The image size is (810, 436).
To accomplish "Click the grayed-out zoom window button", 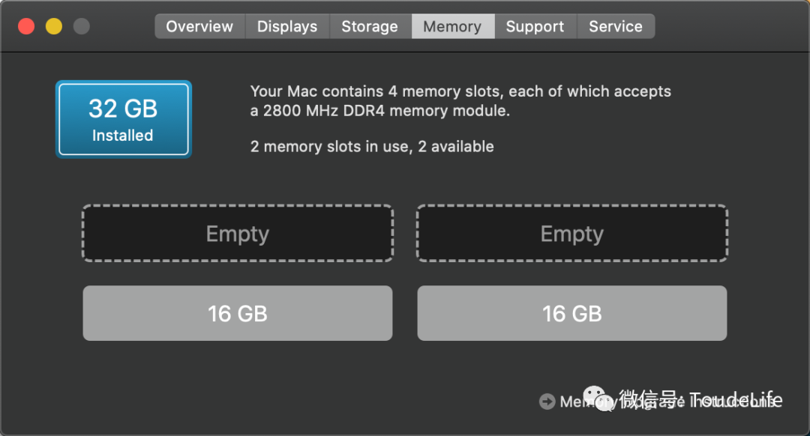I will click(81, 26).
